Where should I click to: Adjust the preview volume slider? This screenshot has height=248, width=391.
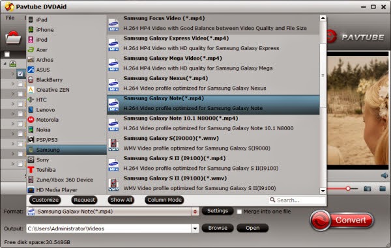point(348,189)
